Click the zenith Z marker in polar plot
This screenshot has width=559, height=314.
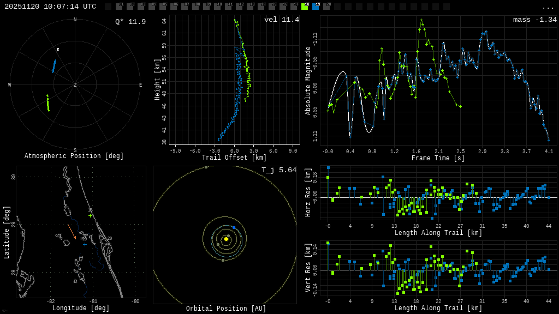coord(75,85)
